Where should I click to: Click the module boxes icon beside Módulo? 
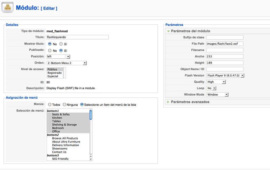point(7,7)
